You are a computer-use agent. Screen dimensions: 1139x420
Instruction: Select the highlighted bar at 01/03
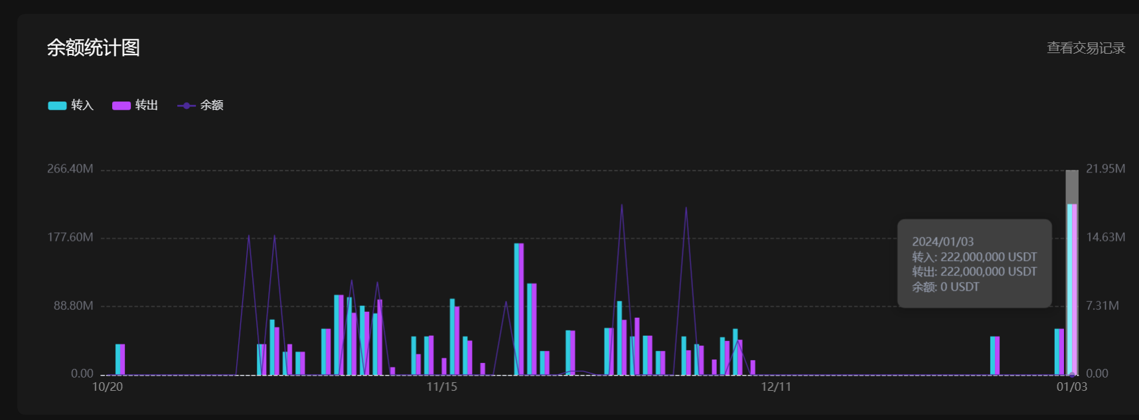[1071, 289]
